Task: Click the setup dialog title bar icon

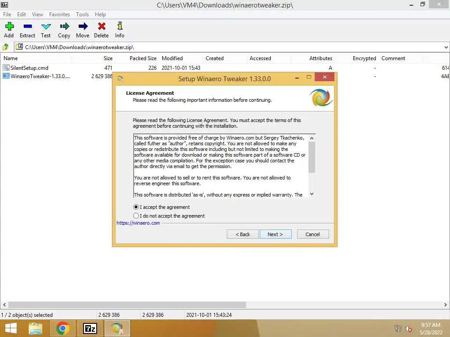Action: [x=120, y=79]
